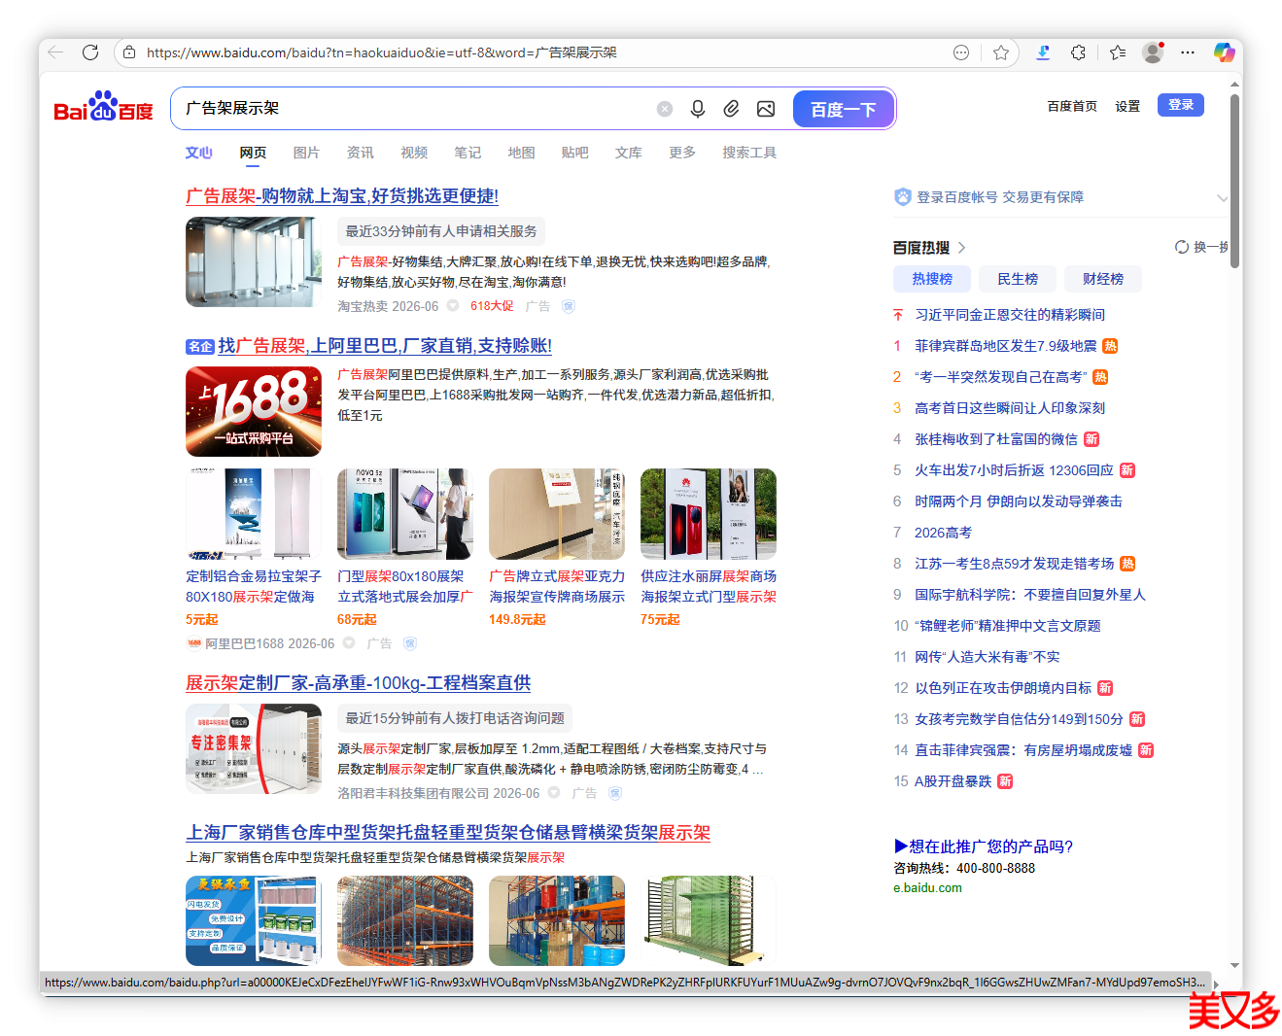
Task: Open the reader mode icon in address bar
Action: coord(961,52)
